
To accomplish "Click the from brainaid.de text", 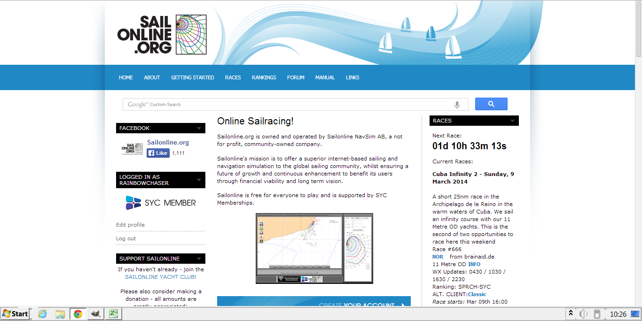I will click(x=472, y=257).
